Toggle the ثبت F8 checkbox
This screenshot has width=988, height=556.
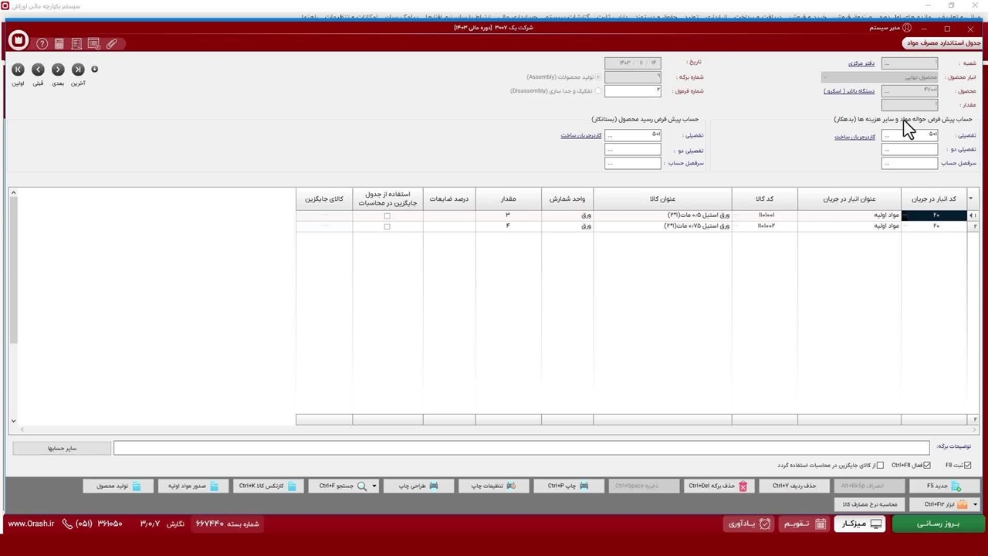[967, 466]
